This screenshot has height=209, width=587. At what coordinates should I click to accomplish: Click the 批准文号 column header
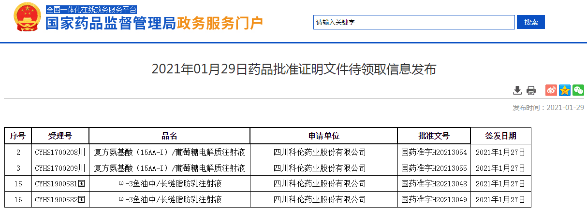(x=434, y=136)
